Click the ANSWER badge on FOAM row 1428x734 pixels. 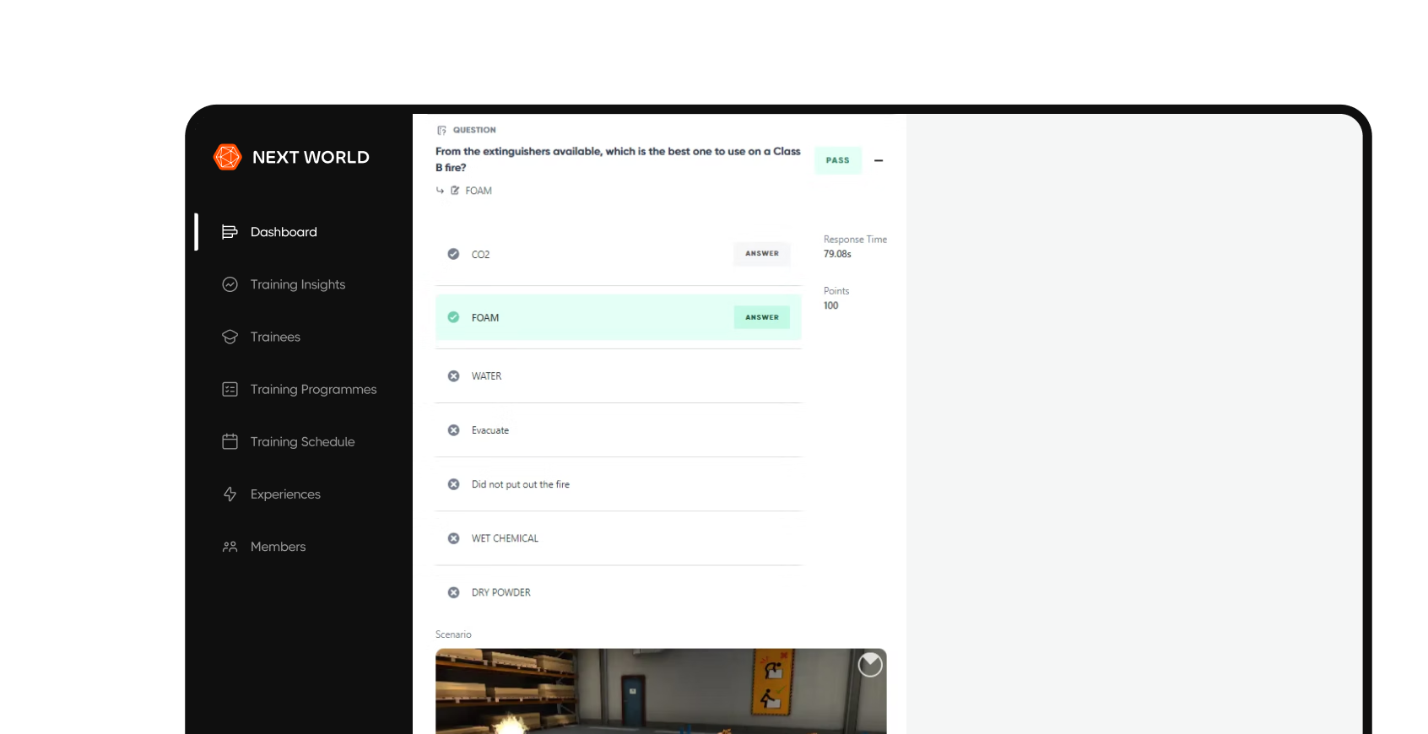(x=762, y=317)
